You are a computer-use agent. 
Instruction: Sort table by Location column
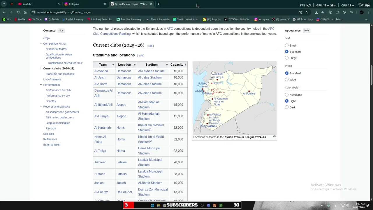coord(126,64)
